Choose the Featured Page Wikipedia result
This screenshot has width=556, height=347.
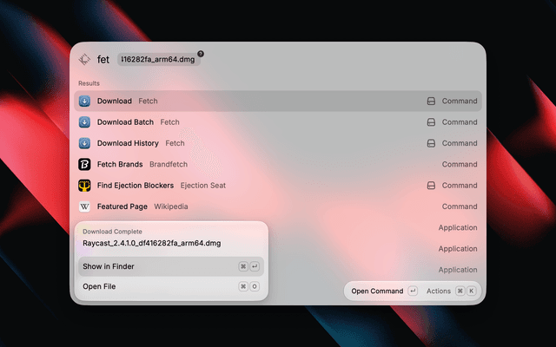pos(278,206)
